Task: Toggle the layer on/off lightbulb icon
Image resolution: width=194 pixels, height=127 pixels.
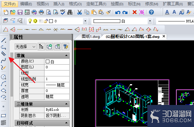Action: 30,21
